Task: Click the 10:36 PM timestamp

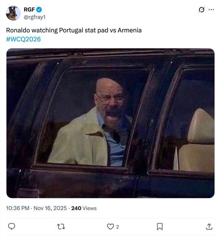Action: tap(18, 208)
